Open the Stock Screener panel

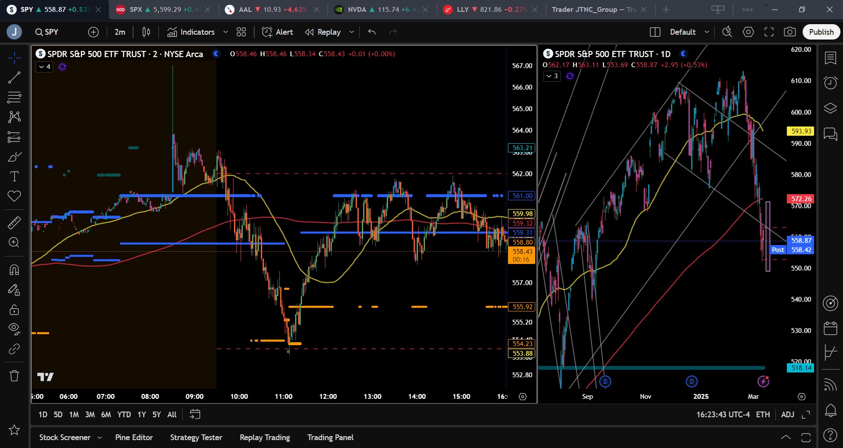65,437
